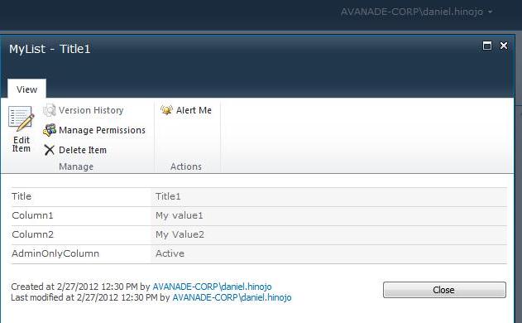Image resolution: width=522 pixels, height=323 pixels.
Task: Click the Edit Item pencil icon
Action: click(x=21, y=118)
